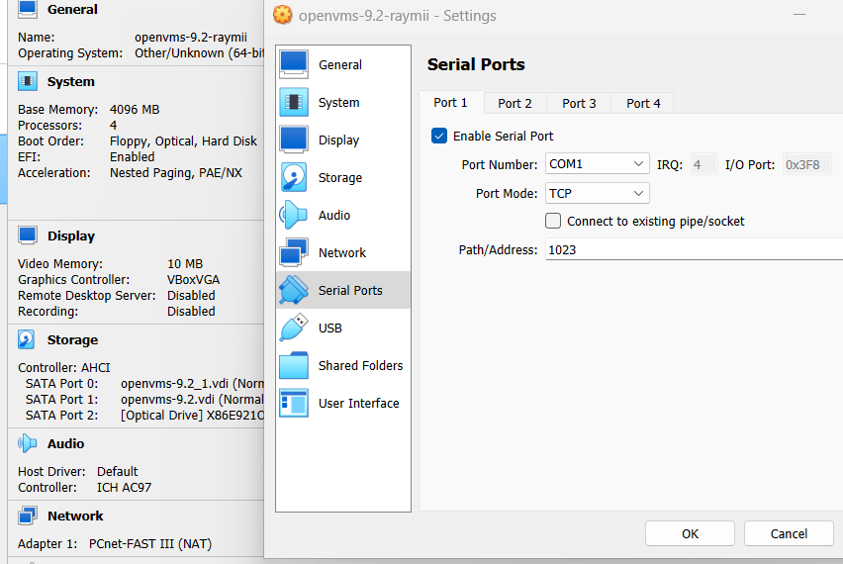Image resolution: width=843 pixels, height=564 pixels.
Task: Click Video Memory 10 MB value
Action: tap(185, 264)
